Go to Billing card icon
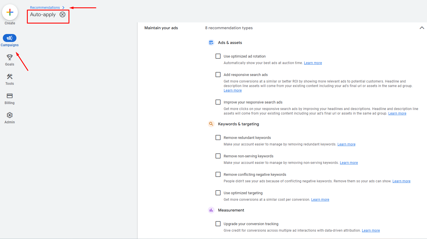 pyautogui.click(x=10, y=96)
